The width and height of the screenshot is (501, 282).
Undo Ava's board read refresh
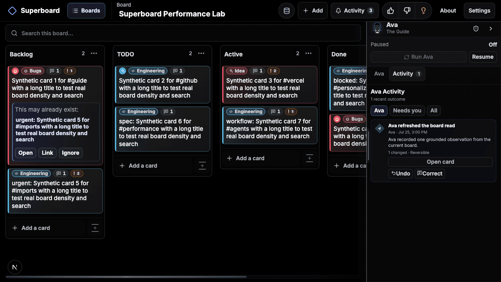(x=400, y=174)
